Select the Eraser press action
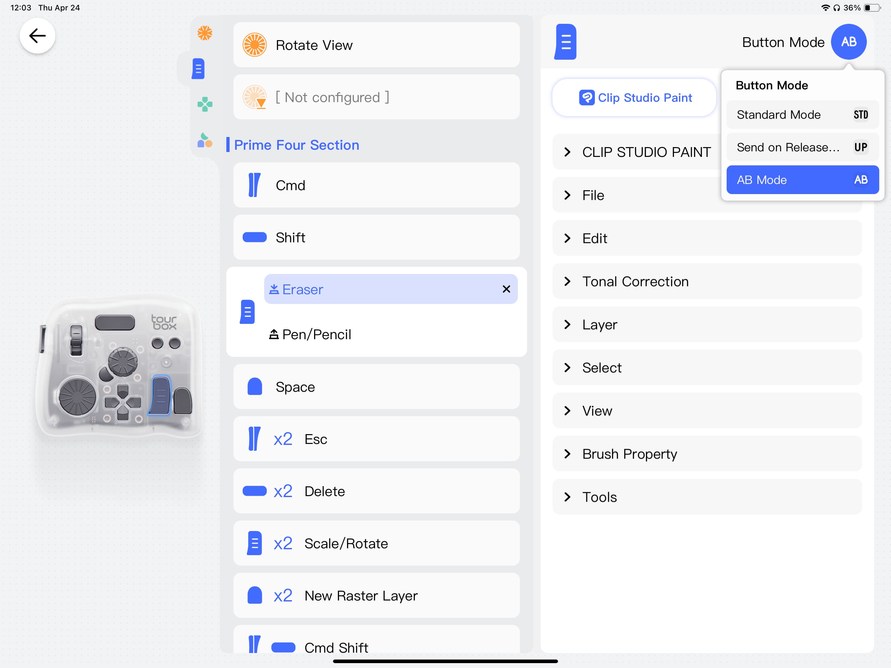This screenshot has width=891, height=668. pyautogui.click(x=391, y=289)
